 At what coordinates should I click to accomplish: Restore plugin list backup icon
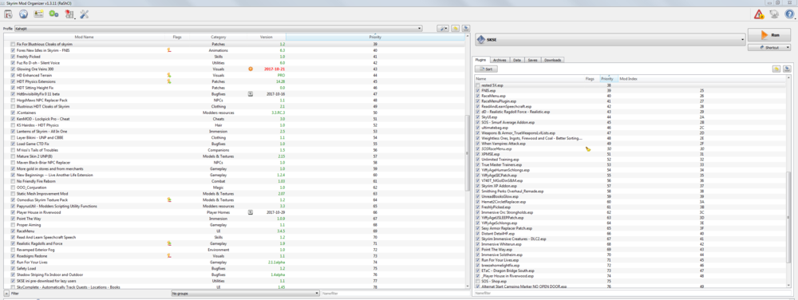(776, 69)
